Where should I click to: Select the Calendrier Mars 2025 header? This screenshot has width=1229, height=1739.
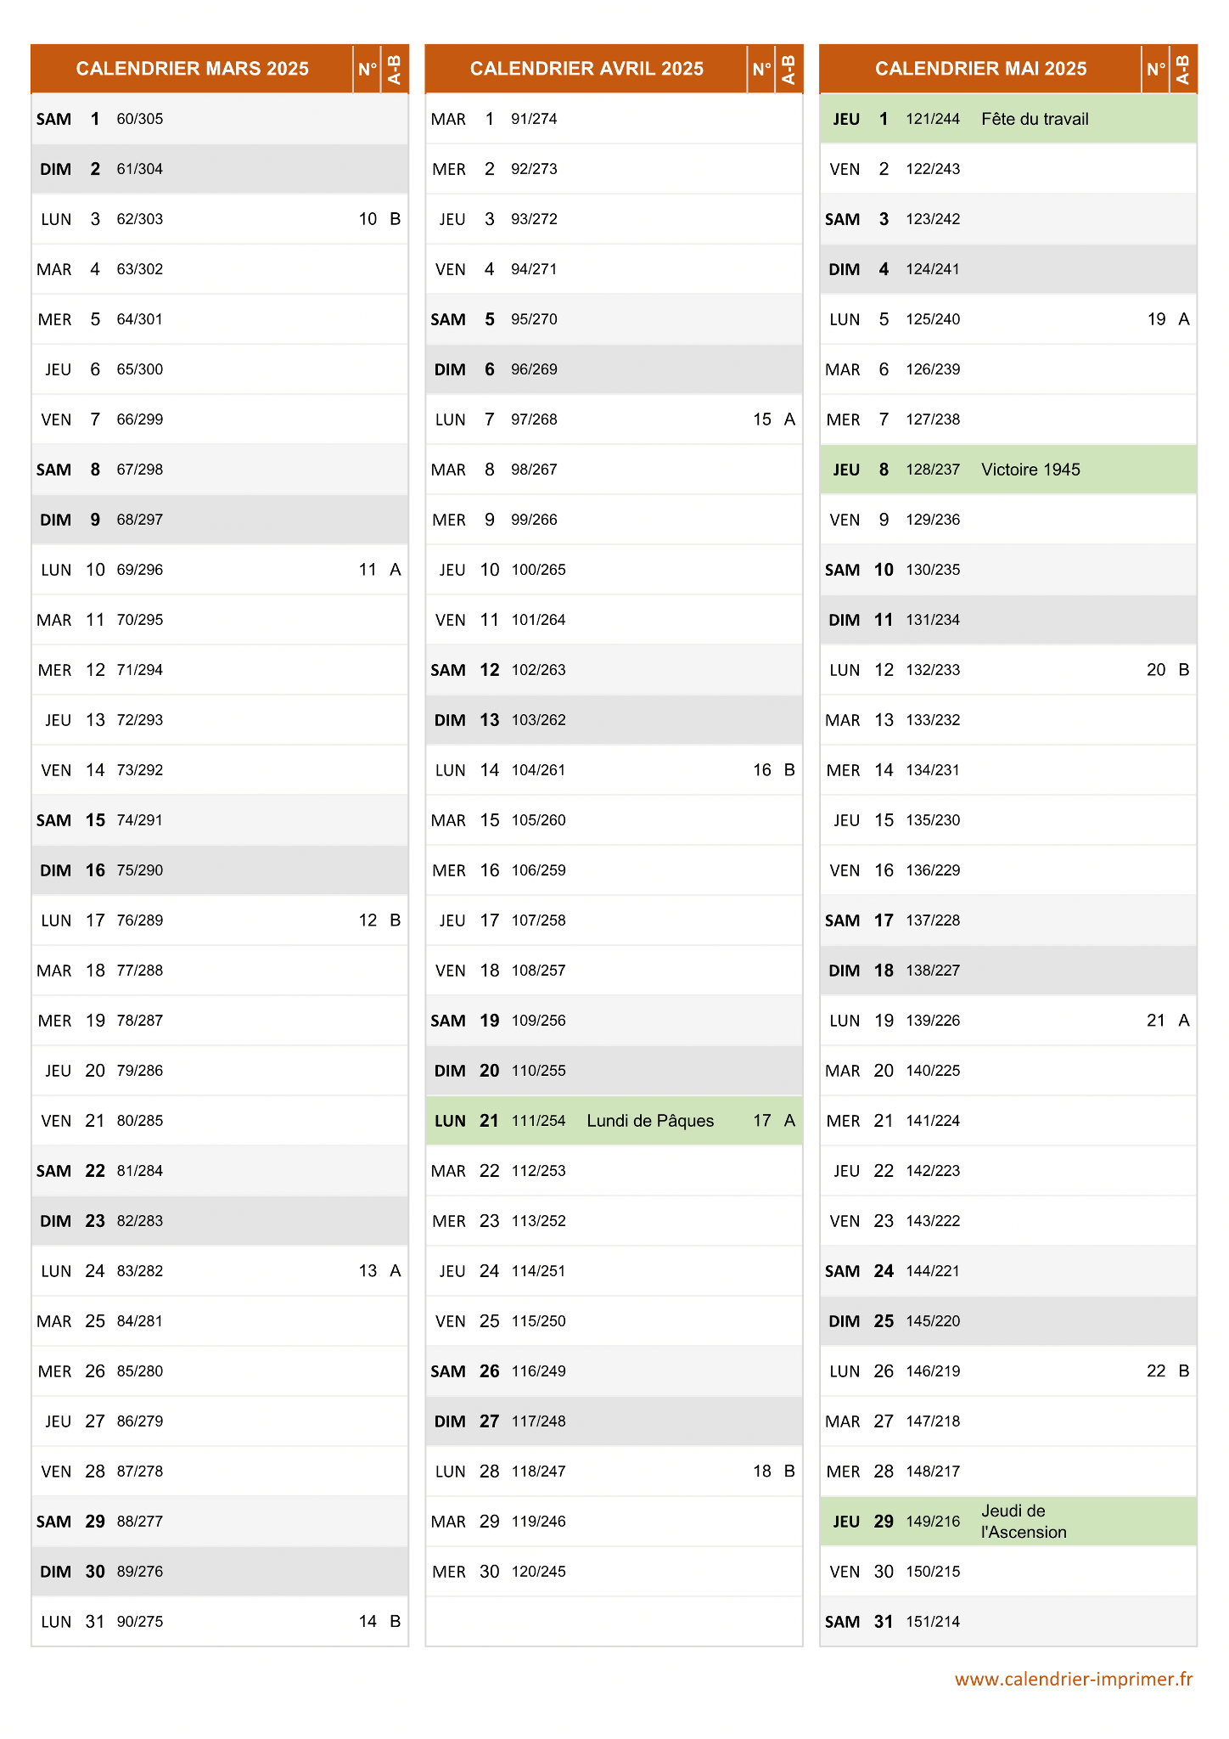192,69
